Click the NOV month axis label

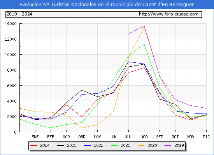coord(191,137)
